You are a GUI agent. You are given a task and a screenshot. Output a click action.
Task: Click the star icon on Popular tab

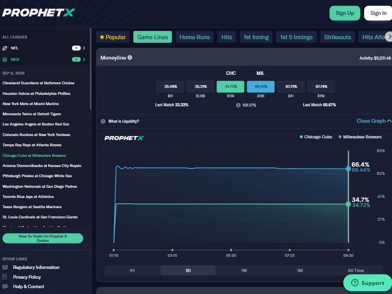coord(102,37)
